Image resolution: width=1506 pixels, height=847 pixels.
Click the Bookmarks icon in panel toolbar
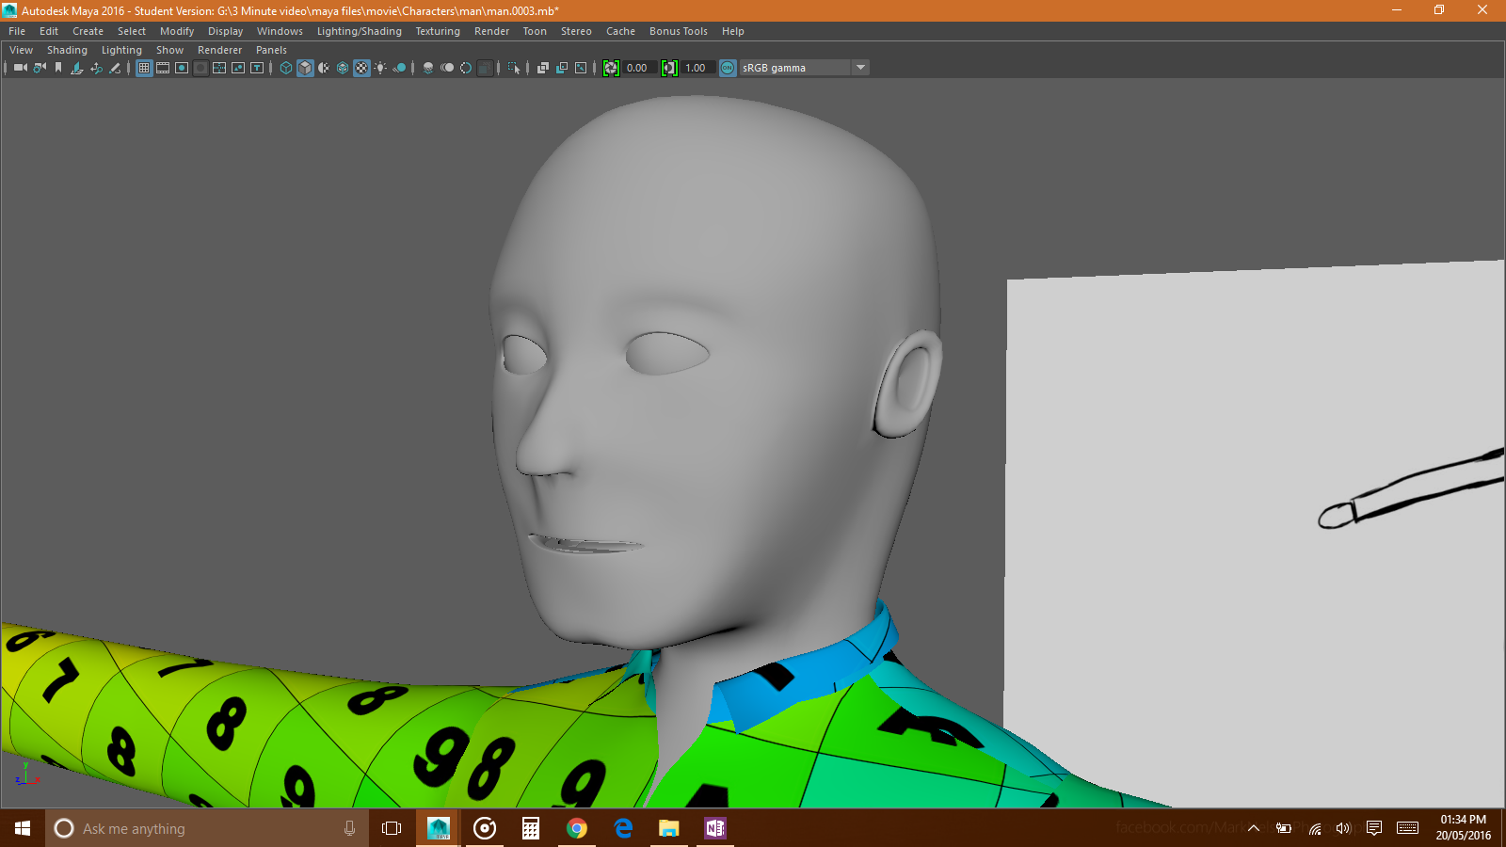58,68
